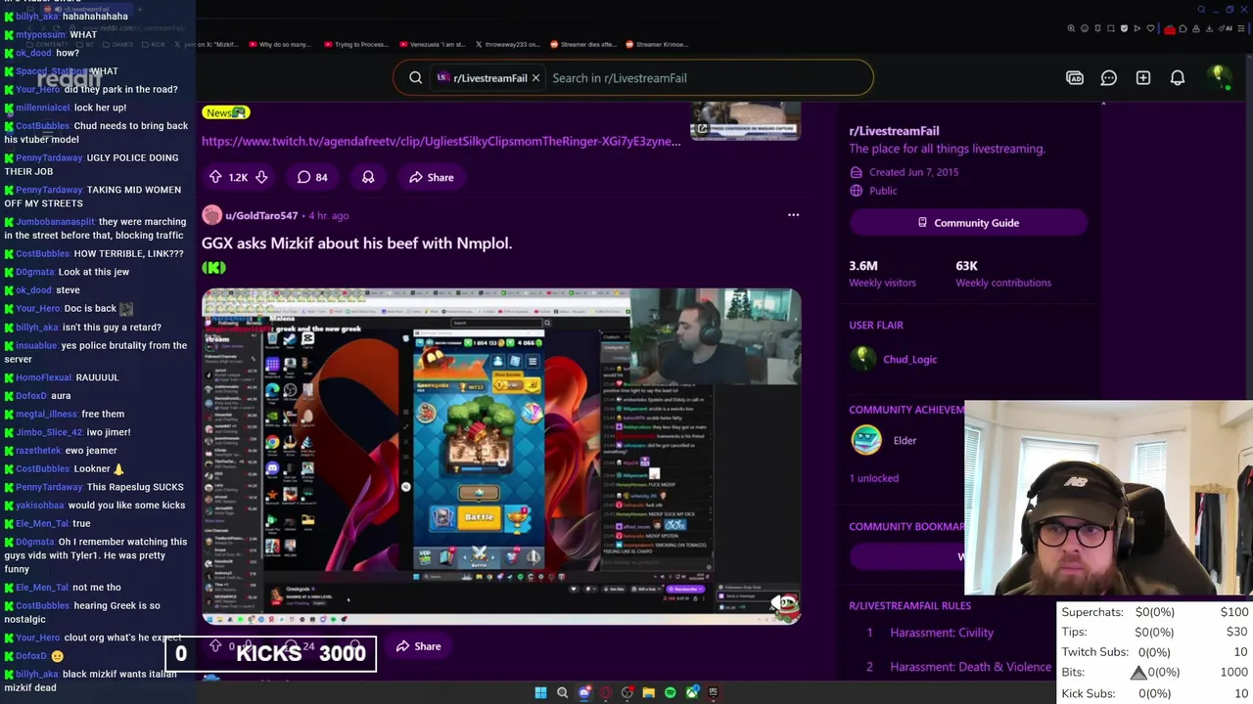Click red extension icon in browser toolbar
Screen dimensions: 1253x704
[x=1170, y=29]
